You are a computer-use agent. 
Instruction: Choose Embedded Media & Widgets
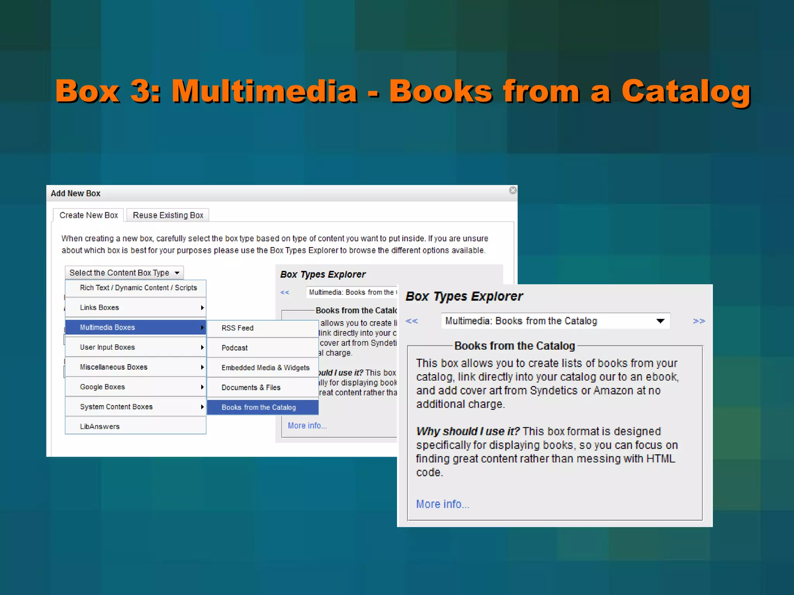263,368
